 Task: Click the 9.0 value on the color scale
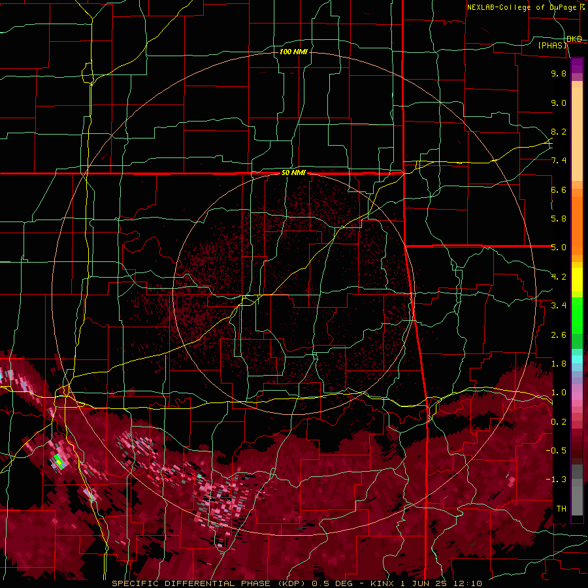point(559,103)
